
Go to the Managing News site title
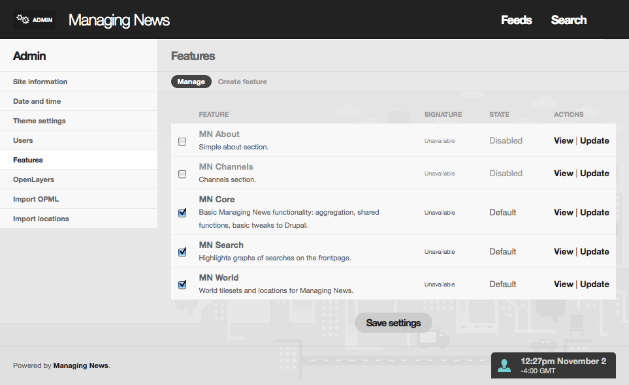point(119,20)
